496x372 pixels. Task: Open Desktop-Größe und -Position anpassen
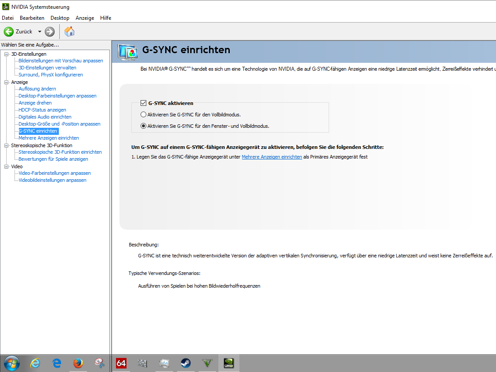(x=59, y=124)
